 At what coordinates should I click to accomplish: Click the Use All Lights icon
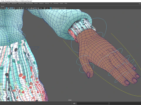tap(14, 8)
